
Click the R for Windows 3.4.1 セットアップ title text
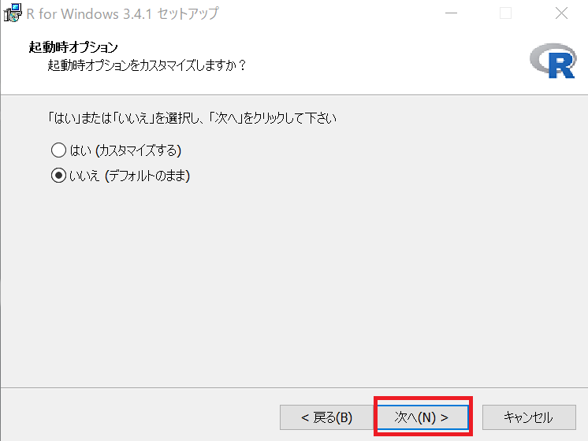coord(122,14)
